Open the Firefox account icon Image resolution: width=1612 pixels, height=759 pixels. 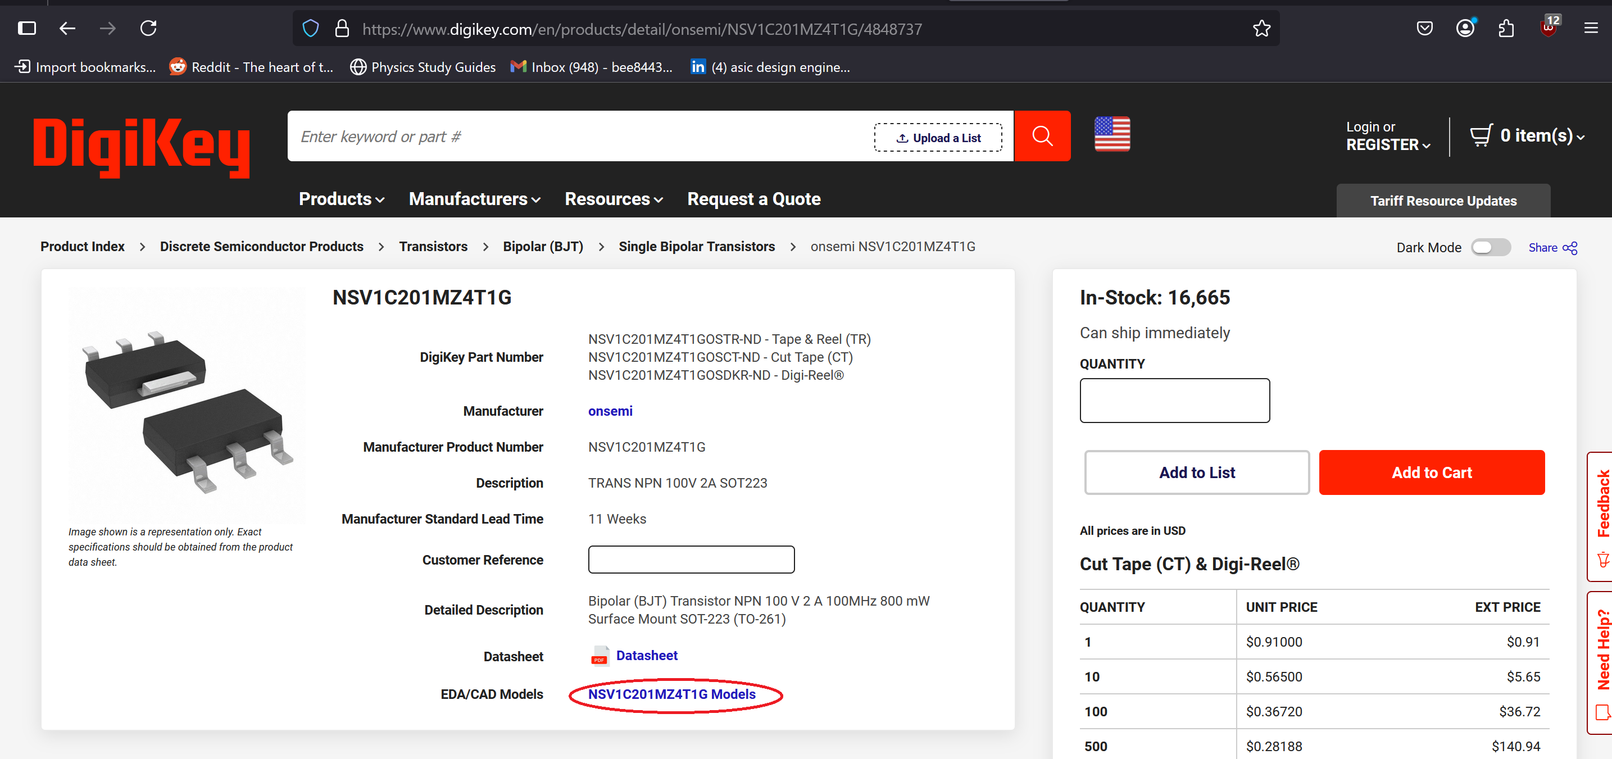(1465, 28)
